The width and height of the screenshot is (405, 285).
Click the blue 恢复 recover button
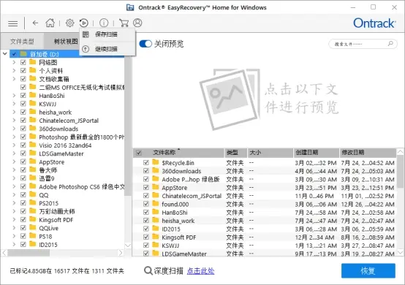368,270
